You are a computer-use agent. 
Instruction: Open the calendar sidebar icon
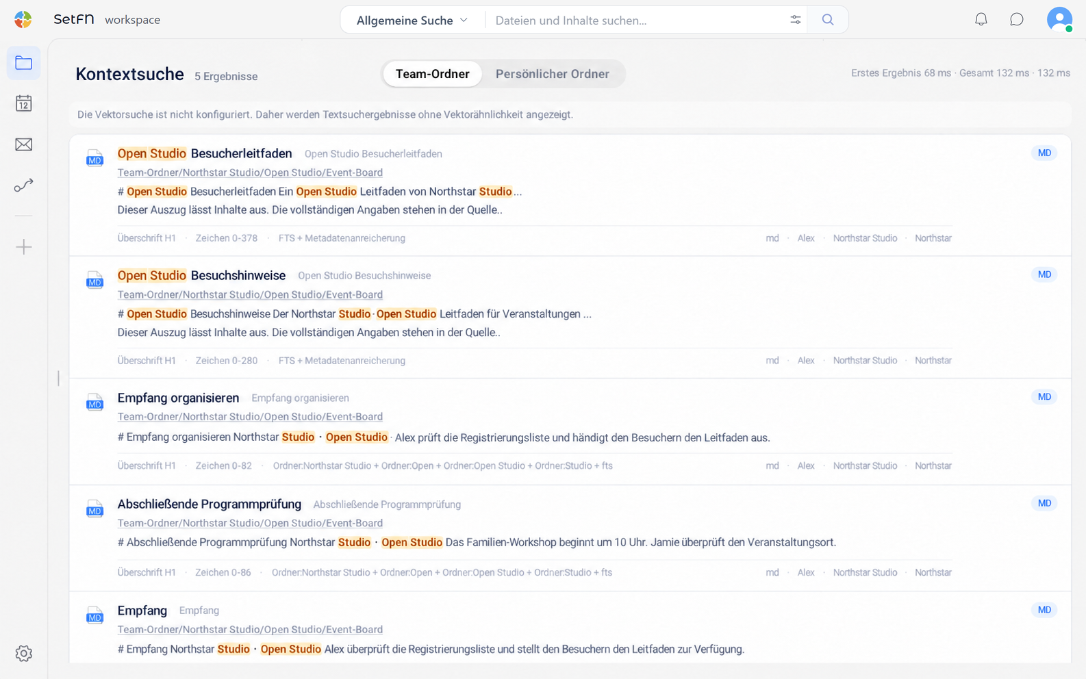click(24, 103)
